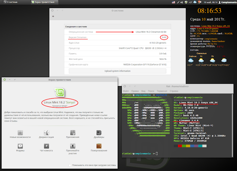
Task: Click the terminal prompt cursor
Action: 157,154
